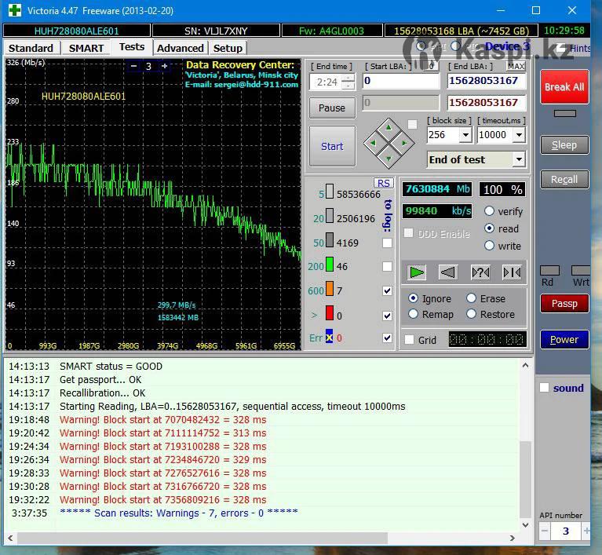Click the up arrow on the navigation diamond
The width and height of the screenshot is (602, 555).
pos(389,127)
